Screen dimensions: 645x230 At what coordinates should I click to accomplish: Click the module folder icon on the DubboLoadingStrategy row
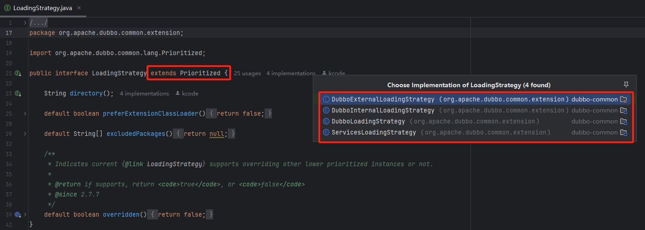coord(623,122)
